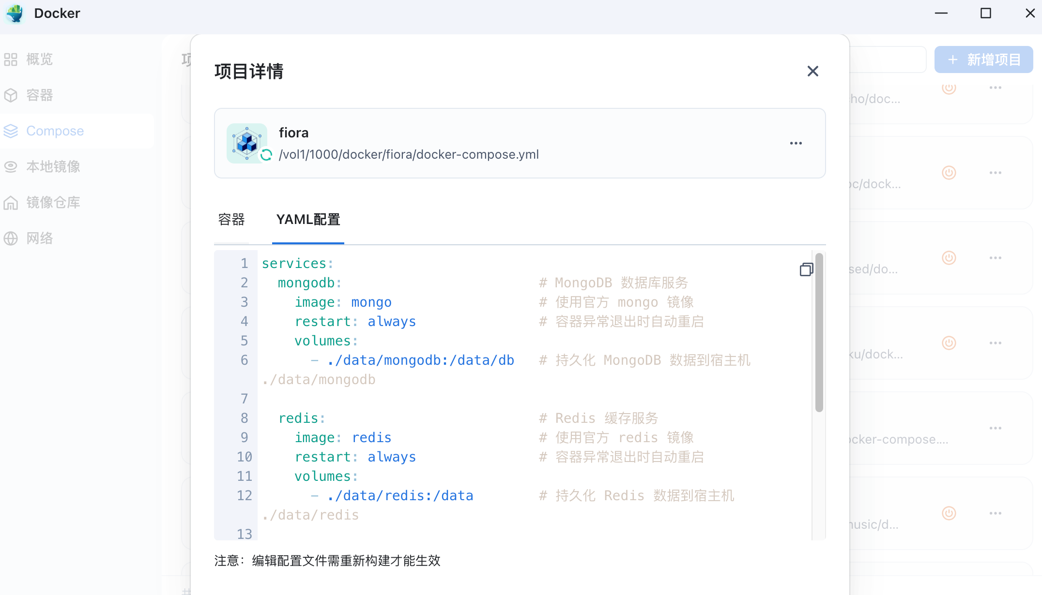Click the 新增项目 add project button
The image size is (1042, 595).
pyautogui.click(x=983, y=59)
